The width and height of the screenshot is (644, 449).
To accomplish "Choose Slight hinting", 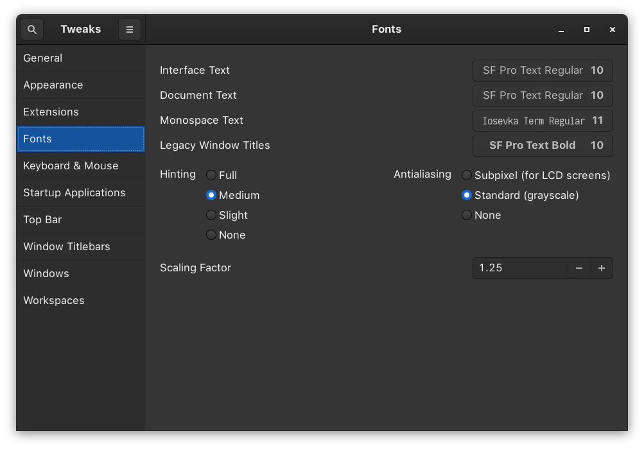I will pos(227,215).
